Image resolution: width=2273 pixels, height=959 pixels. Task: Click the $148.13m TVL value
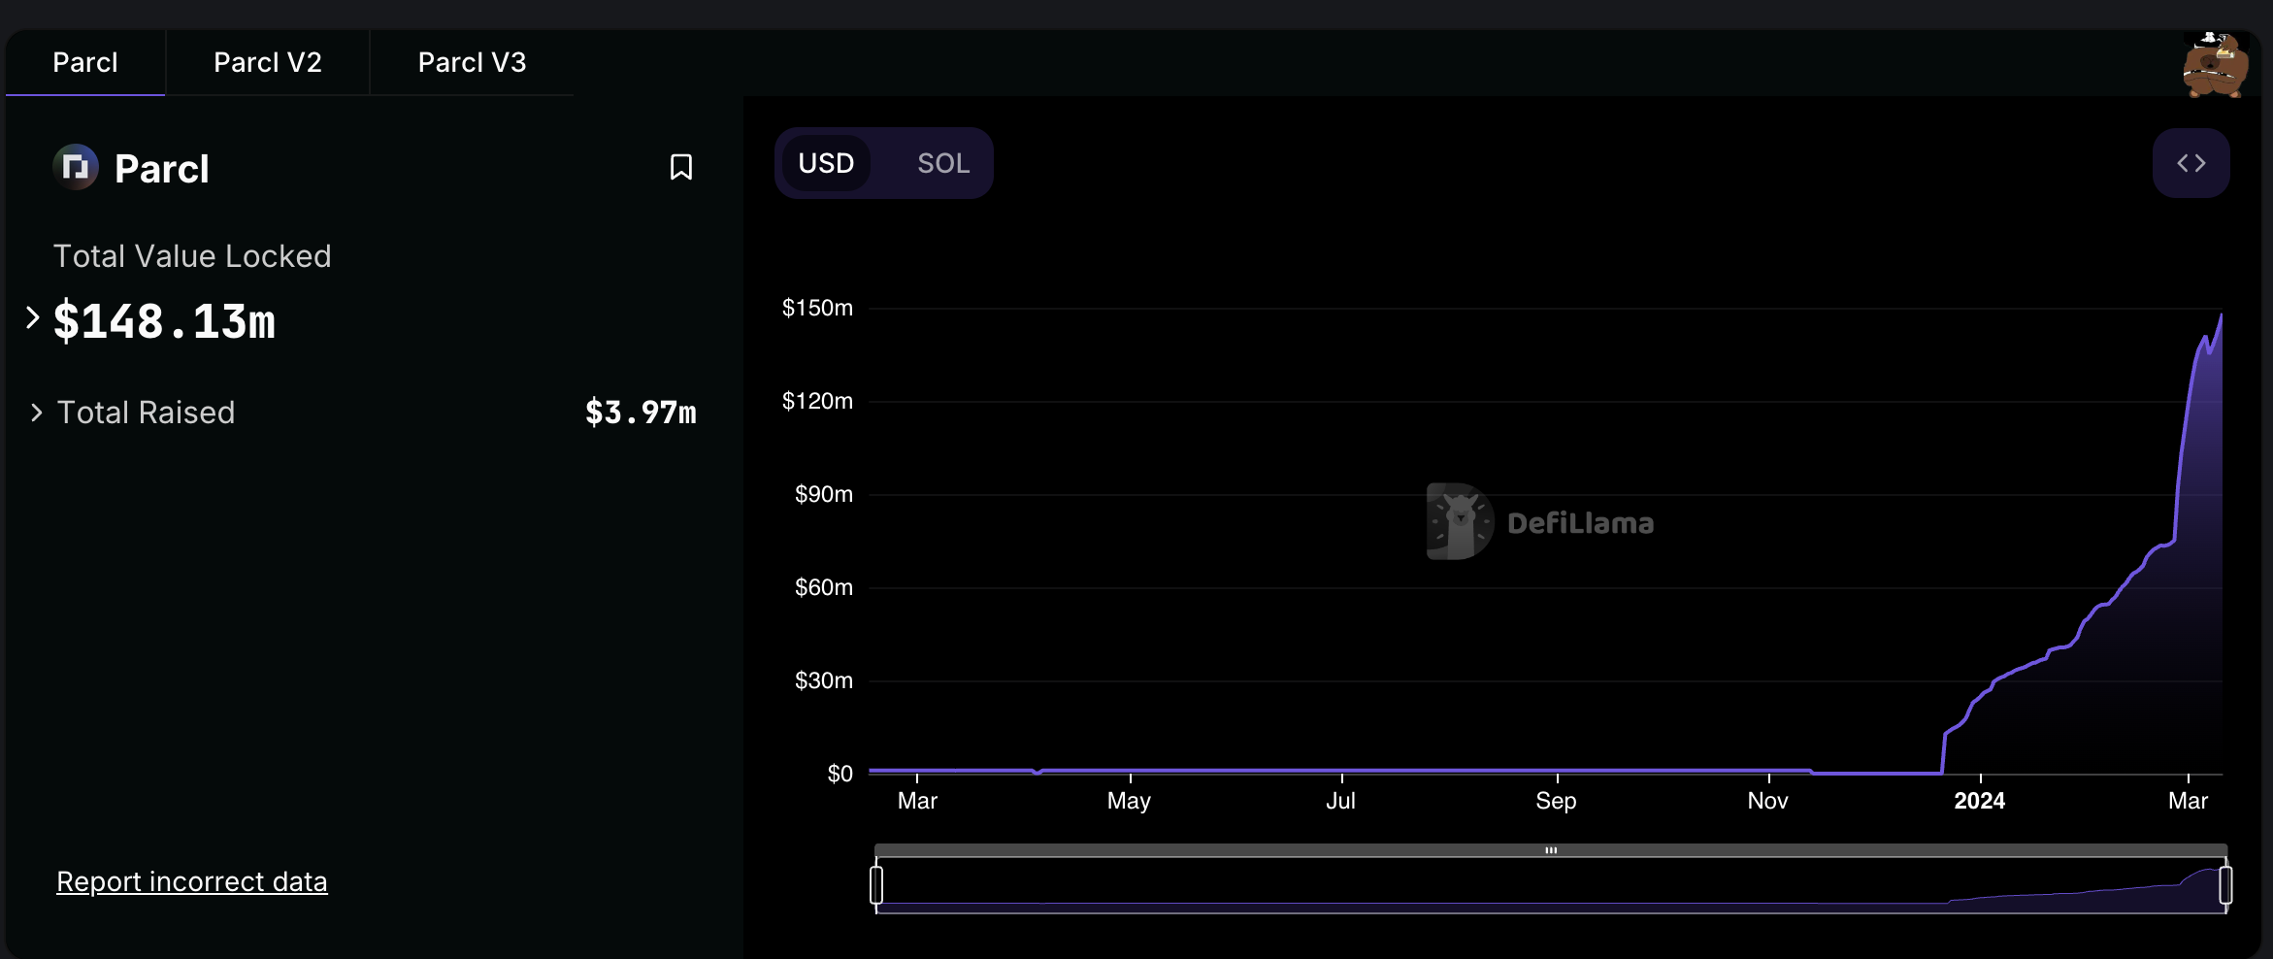click(x=164, y=321)
